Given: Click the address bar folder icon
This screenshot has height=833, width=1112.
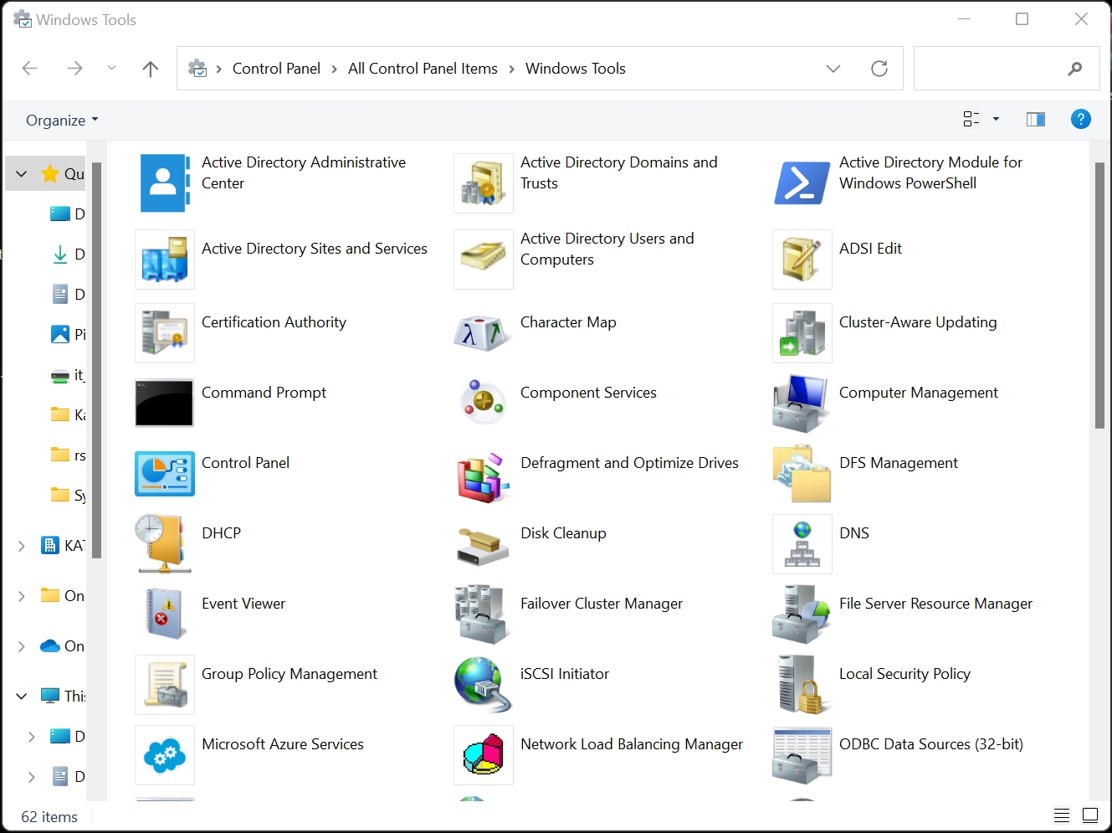Looking at the screenshot, I should (197, 69).
